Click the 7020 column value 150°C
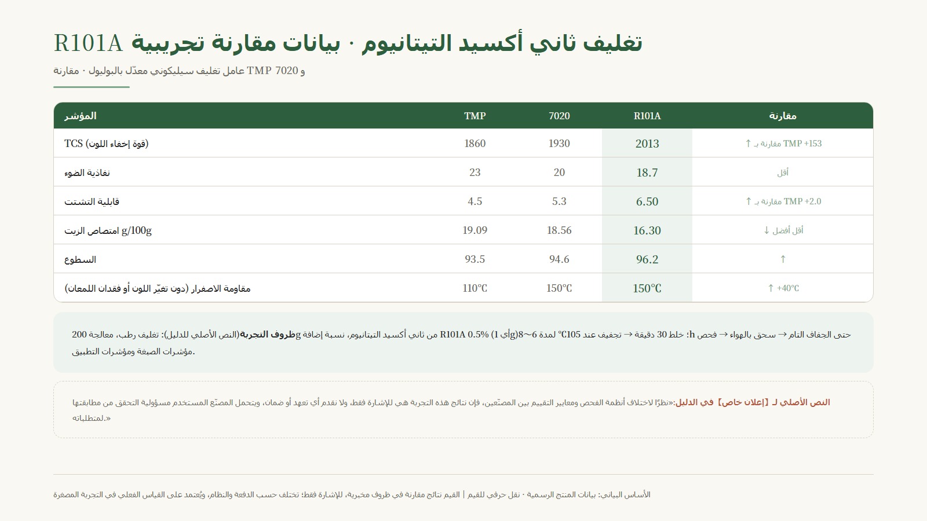This screenshot has width=927, height=521. pos(559,288)
